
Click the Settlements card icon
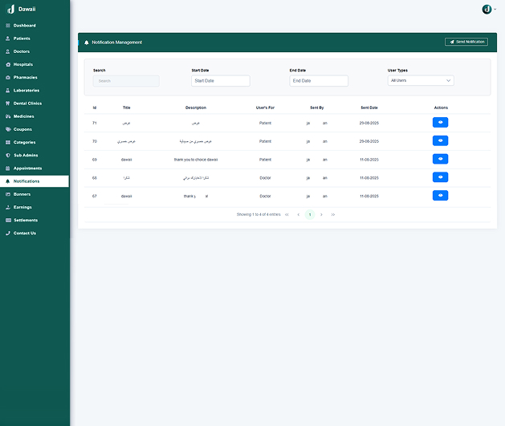(x=8, y=220)
